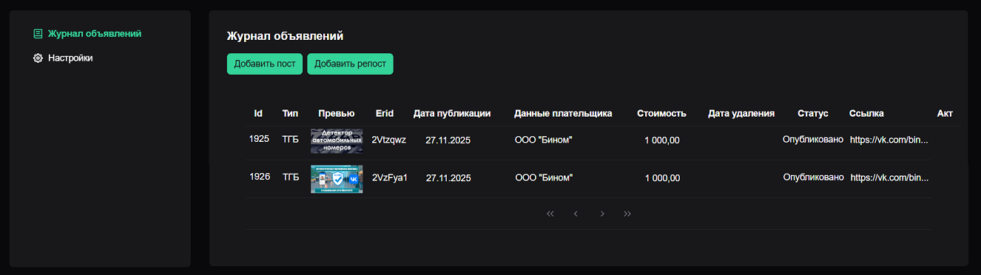This screenshot has height=275, width=981.
Task: Click ООО "Бином" payer in row 1925
Action: pos(544,140)
